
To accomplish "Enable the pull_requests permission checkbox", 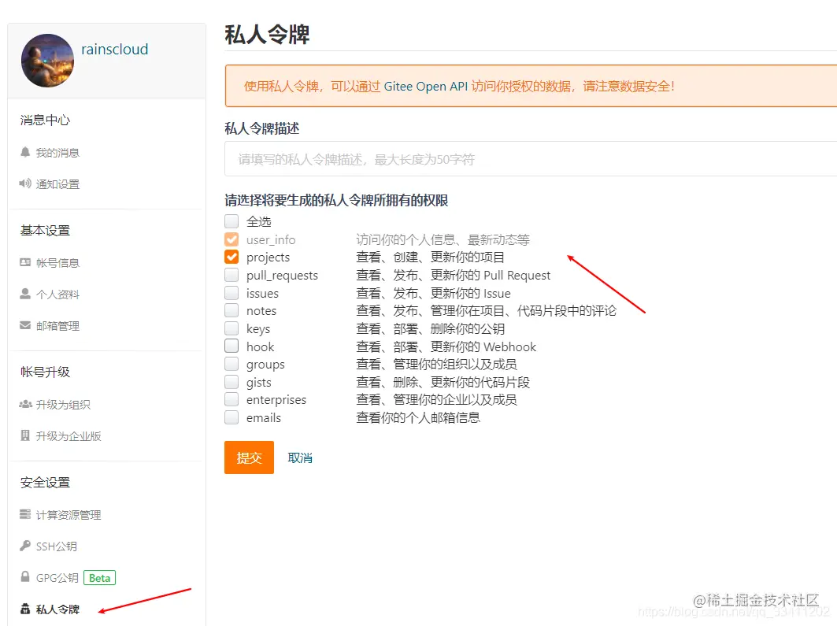I will tap(231, 275).
